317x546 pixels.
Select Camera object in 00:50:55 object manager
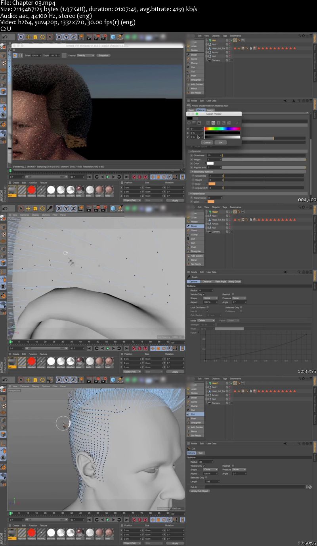pos(216,403)
